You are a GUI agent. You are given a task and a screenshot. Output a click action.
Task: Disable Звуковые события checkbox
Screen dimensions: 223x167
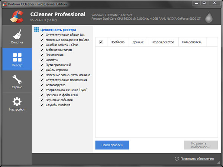[x=42, y=100]
